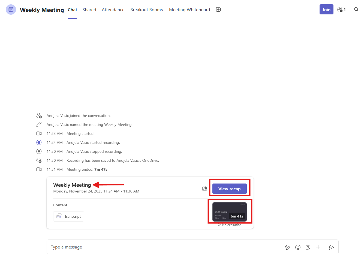The height and width of the screenshot is (261, 358).
Task: Play the recording thumbnail showing 6m 41s
Action: [x=230, y=212]
